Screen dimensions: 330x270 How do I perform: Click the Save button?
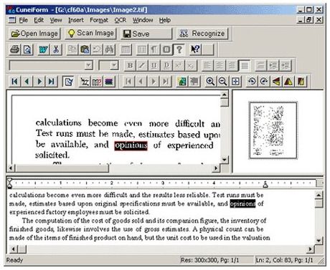pyautogui.click(x=146, y=34)
